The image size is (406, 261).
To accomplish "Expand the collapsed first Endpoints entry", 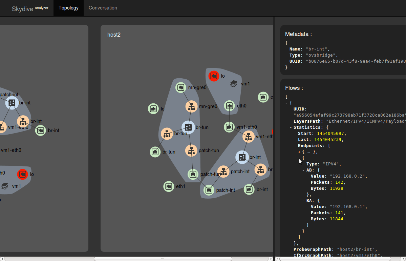I will [299, 152].
